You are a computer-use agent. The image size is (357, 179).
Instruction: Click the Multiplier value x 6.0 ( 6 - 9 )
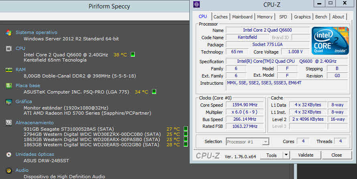pyautogui.click(x=245, y=112)
